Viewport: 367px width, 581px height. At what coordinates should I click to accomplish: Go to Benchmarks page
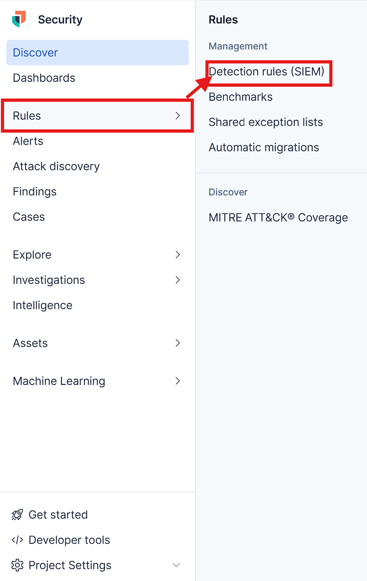(240, 97)
